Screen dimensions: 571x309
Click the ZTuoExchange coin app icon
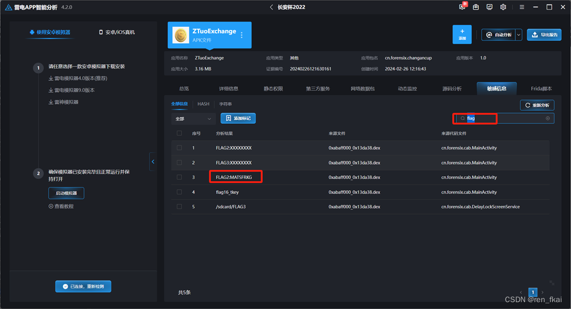[181, 35]
